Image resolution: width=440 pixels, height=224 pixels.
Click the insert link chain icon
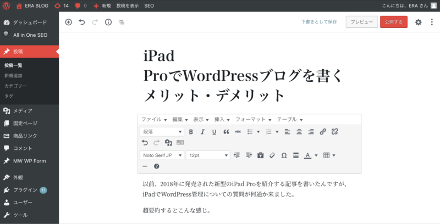(323, 132)
